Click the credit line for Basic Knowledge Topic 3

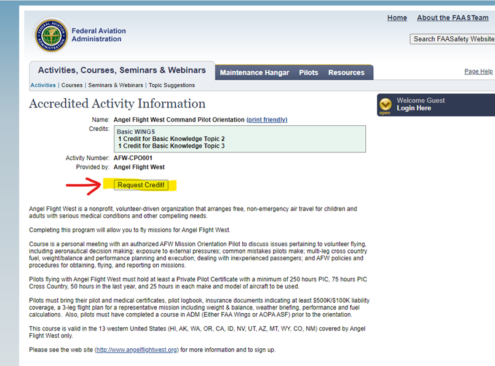(x=172, y=146)
